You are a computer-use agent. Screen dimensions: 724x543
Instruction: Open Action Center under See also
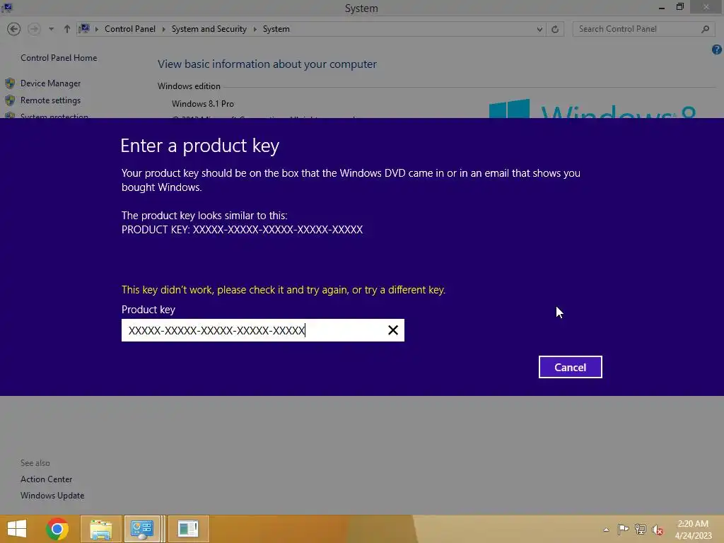[x=46, y=479]
